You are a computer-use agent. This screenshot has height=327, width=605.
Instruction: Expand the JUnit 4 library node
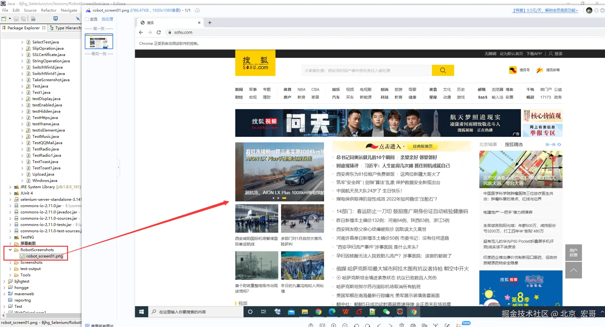[10, 193]
